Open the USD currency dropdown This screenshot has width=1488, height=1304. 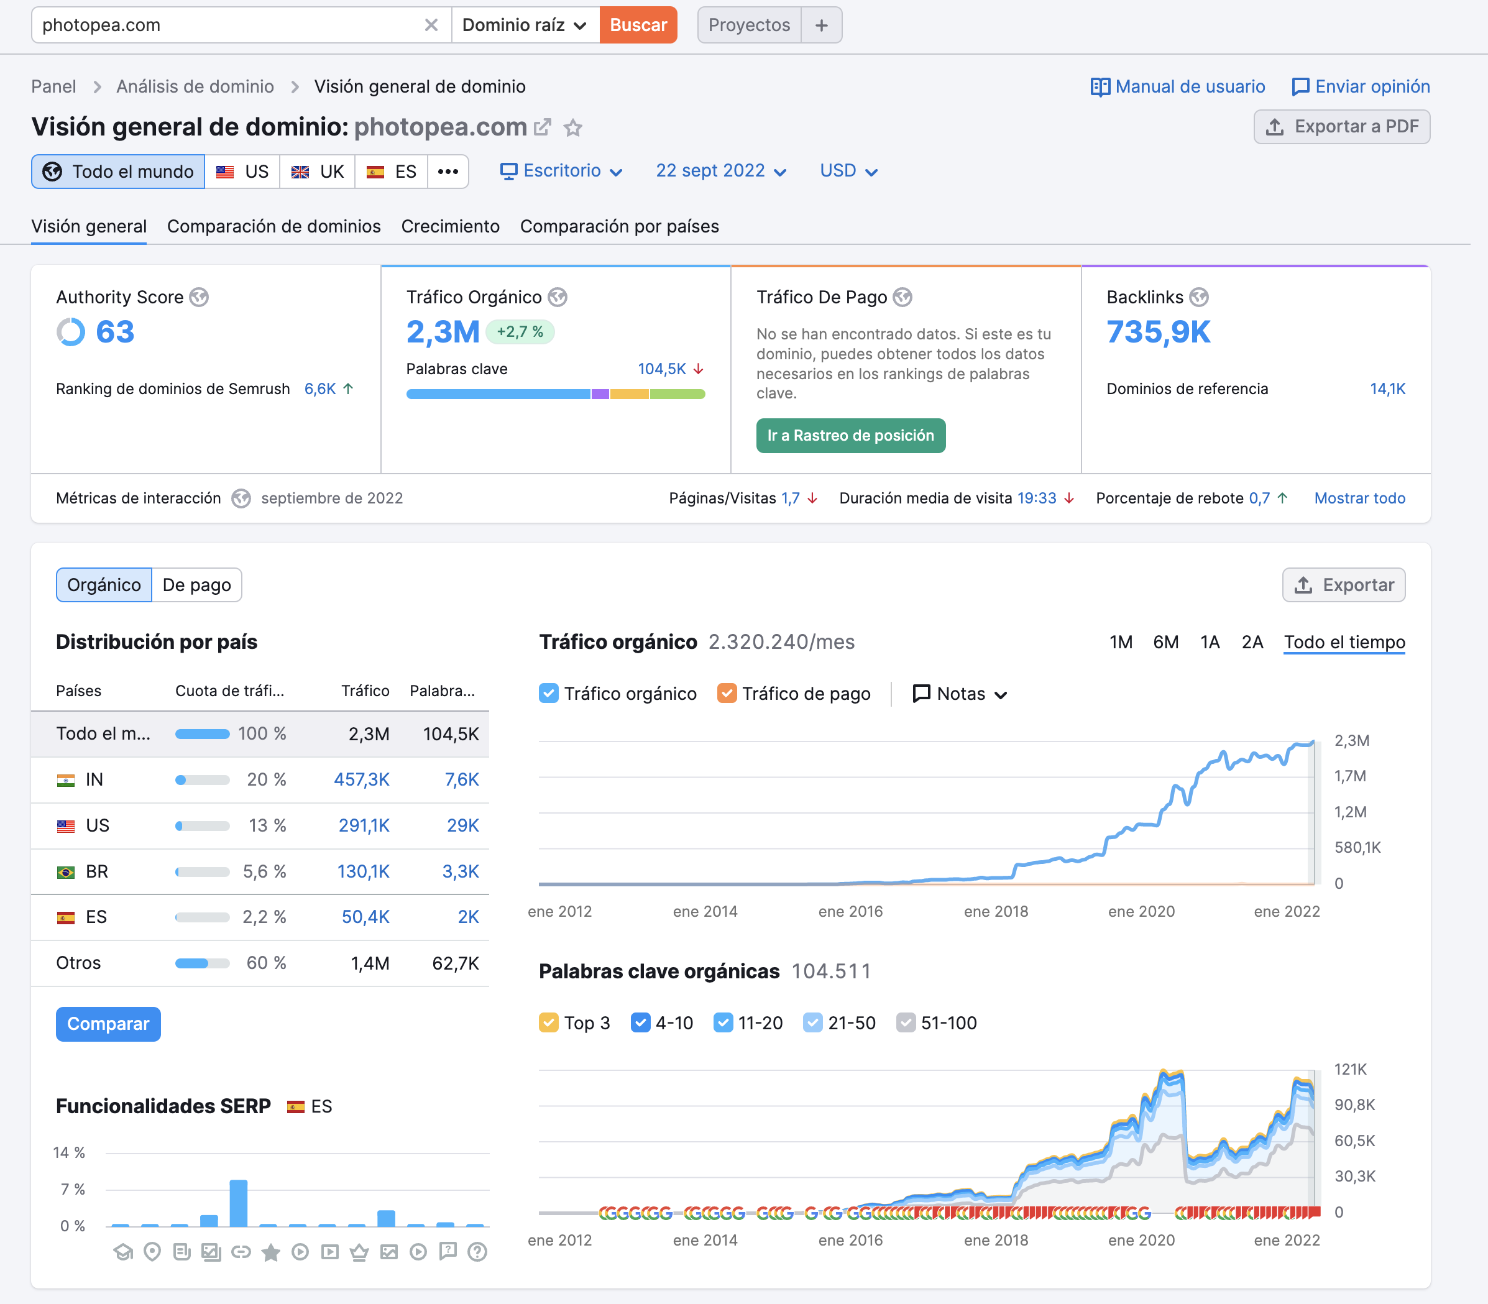click(x=848, y=171)
